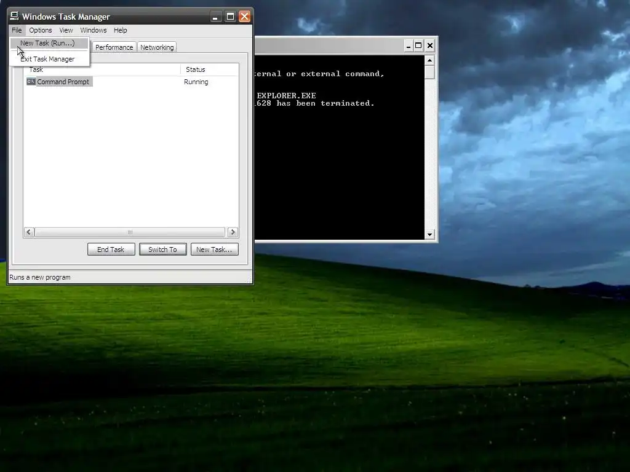630x472 pixels.
Task: Click the Running status of Command Prompt
Action: tap(196, 82)
